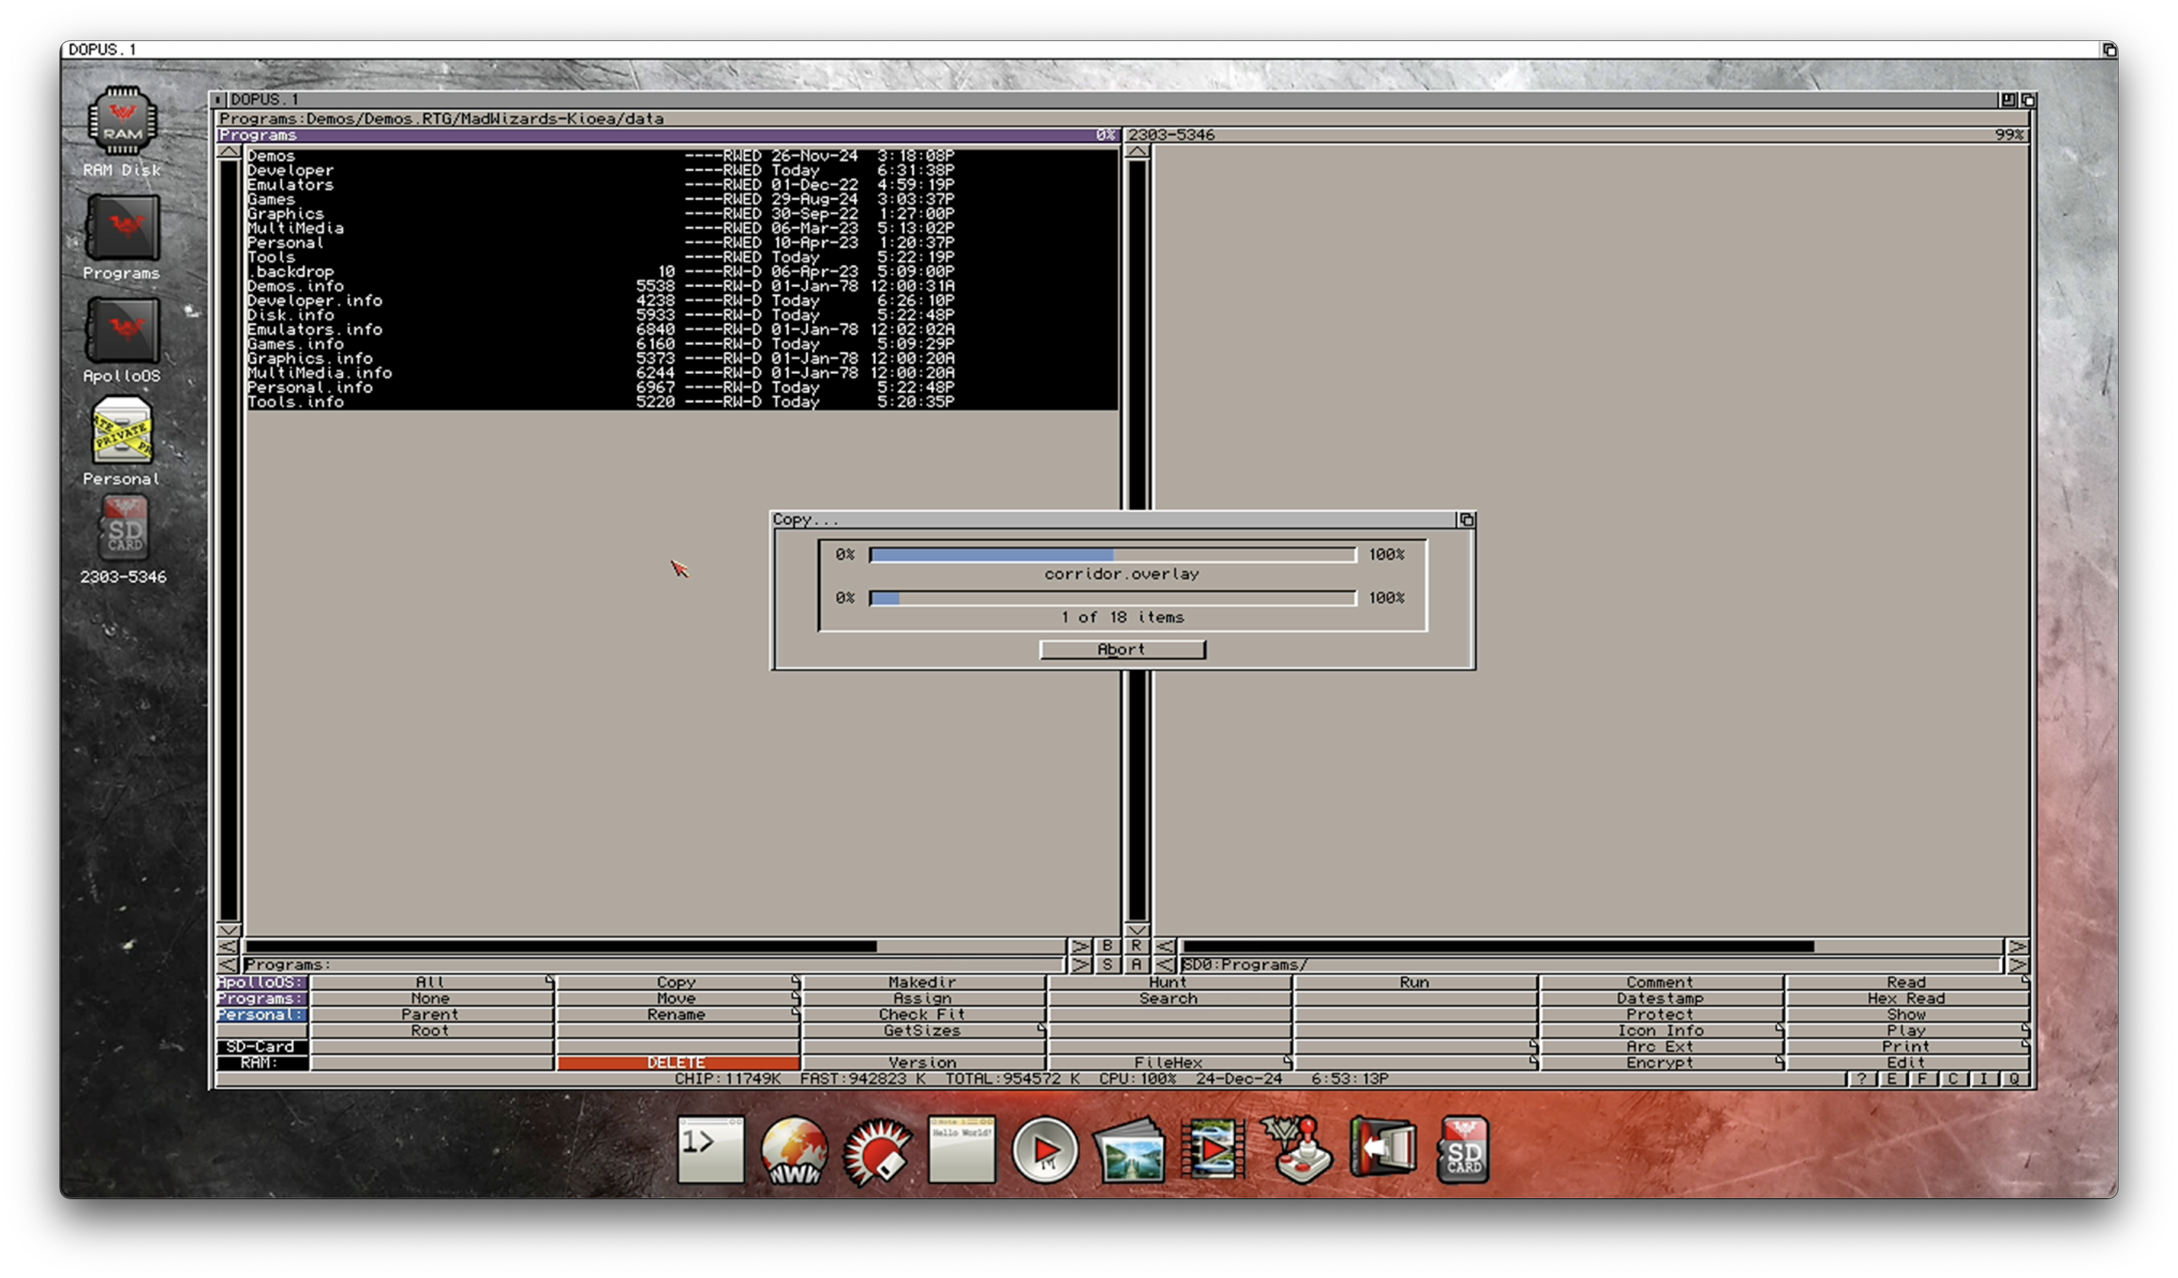Click the Hex Read button
Viewport: 2178px width, 1278px height.
point(1906,999)
